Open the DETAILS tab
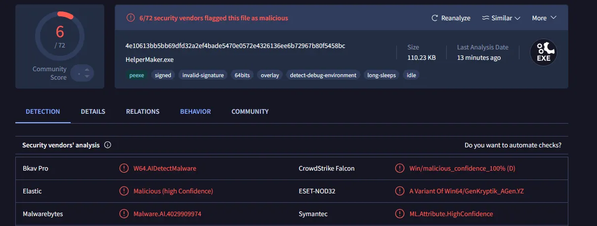This screenshot has height=226, width=597. click(93, 112)
